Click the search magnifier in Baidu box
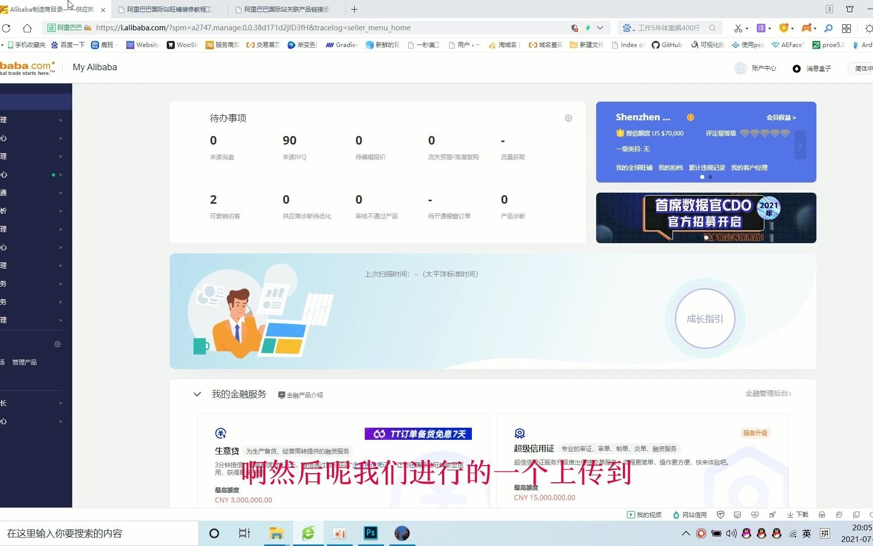Viewport: 873px width, 546px height. 712,28
